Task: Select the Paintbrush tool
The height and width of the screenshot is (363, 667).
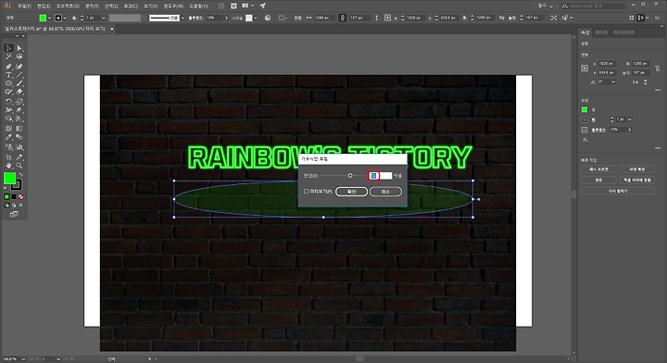Action: (x=19, y=83)
